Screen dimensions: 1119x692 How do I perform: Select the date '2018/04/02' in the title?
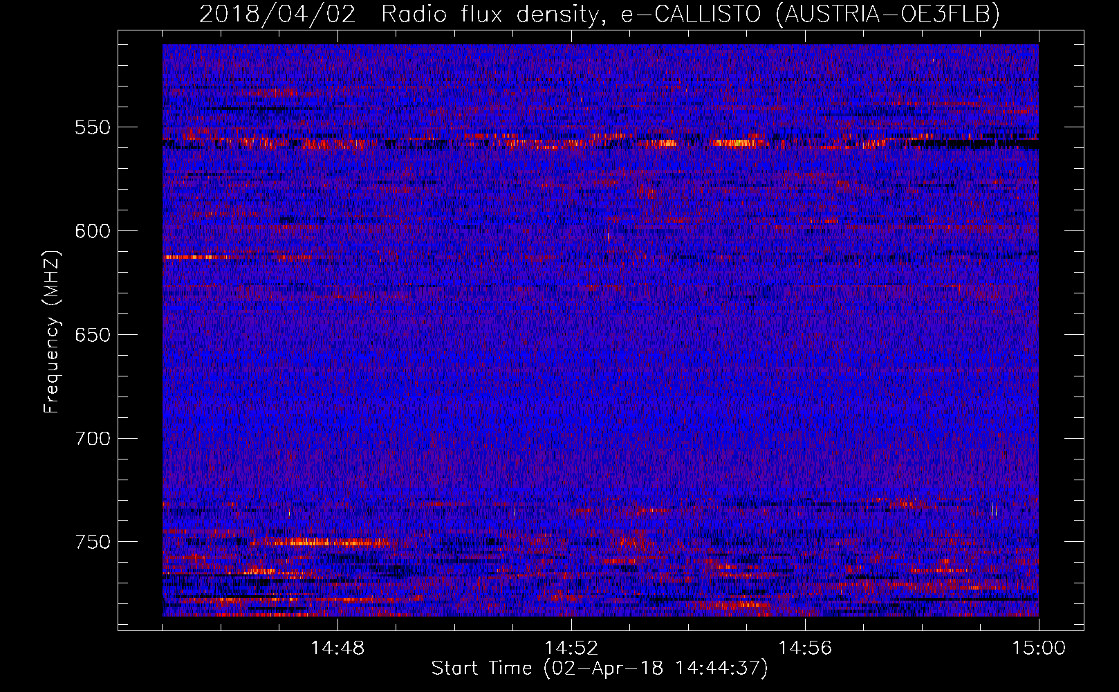(x=277, y=14)
